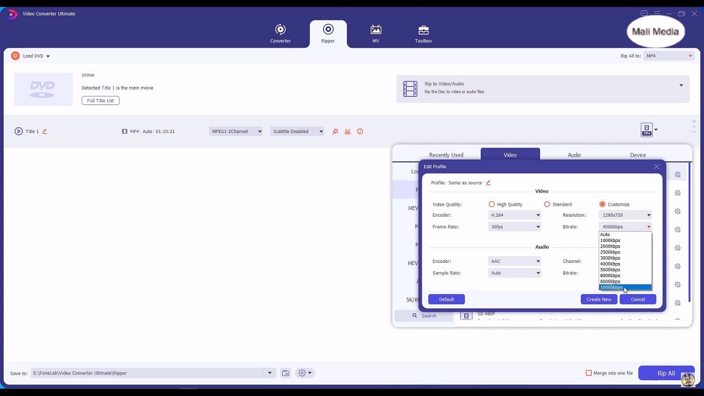The height and width of the screenshot is (396, 704).
Task: Expand the video Encoder H.264 dropdown
Action: 514,215
